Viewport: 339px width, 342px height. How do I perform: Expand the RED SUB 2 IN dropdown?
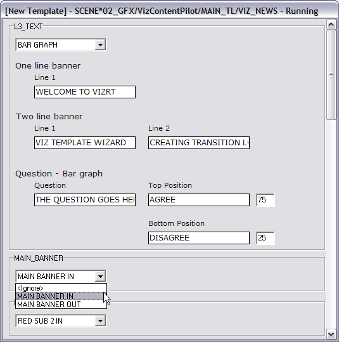point(100,321)
